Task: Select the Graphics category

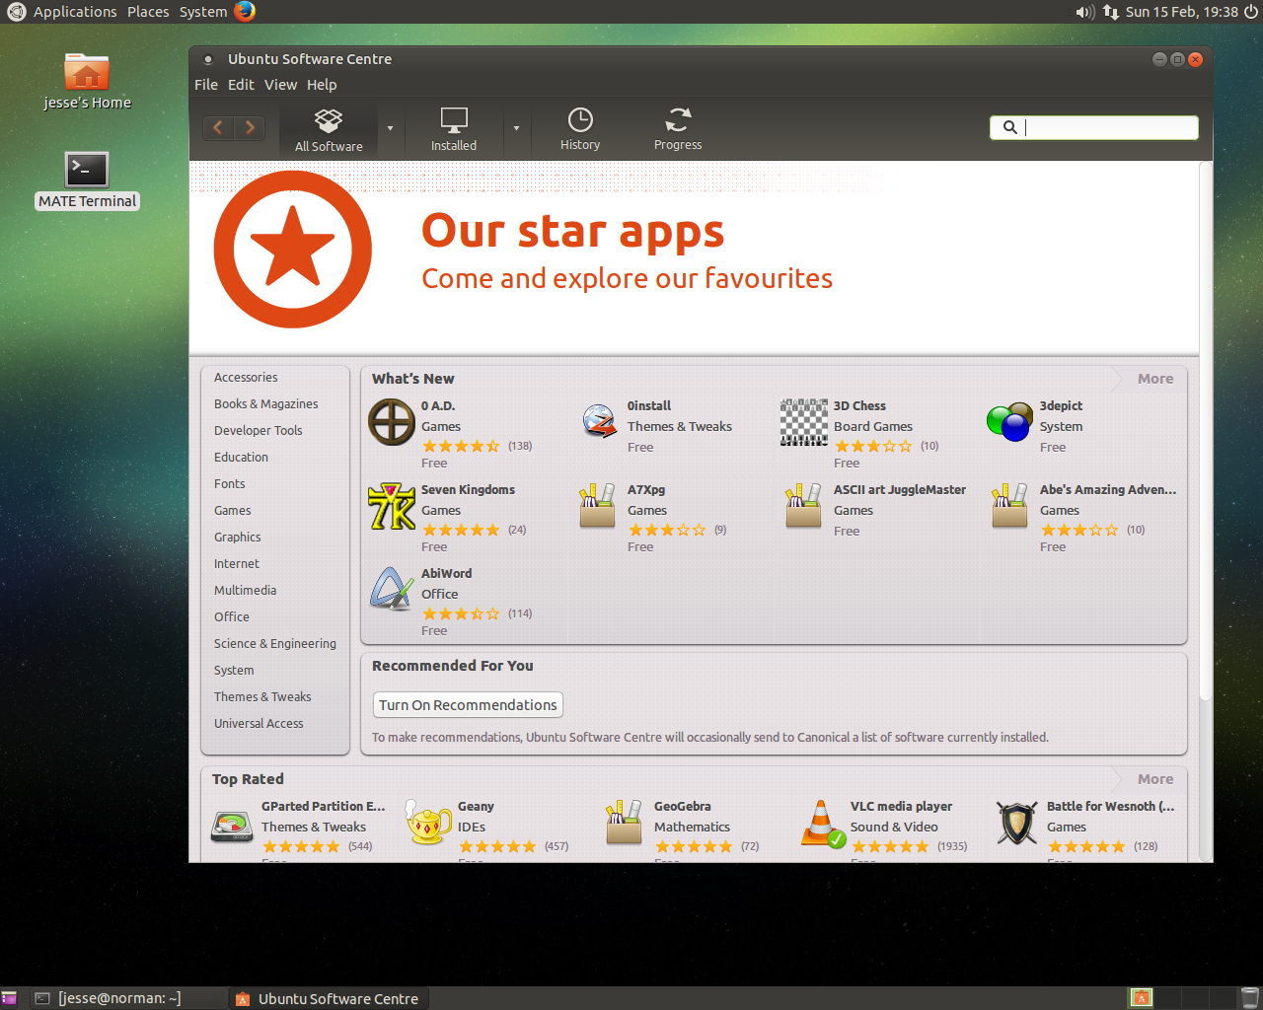Action: click(x=238, y=538)
